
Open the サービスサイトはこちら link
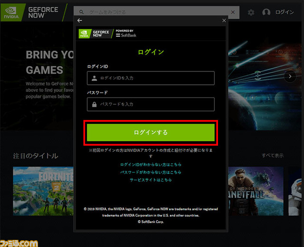(x=151, y=180)
